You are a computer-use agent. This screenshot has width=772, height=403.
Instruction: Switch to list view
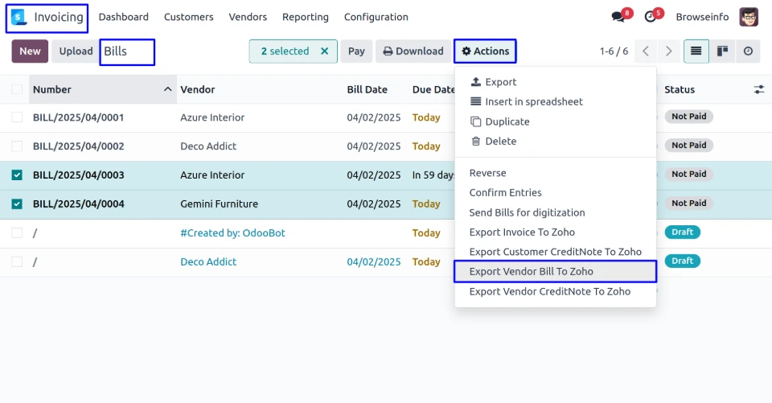pos(696,51)
